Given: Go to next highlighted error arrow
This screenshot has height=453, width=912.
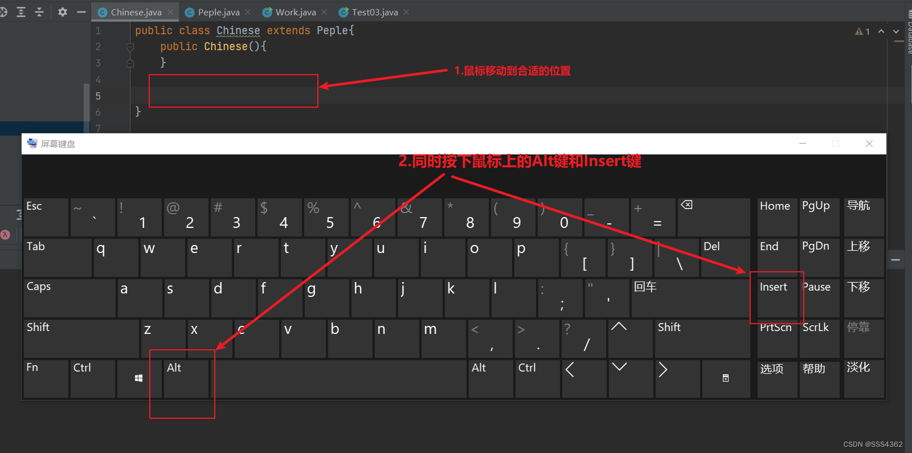Looking at the screenshot, I should pyautogui.click(x=896, y=31).
